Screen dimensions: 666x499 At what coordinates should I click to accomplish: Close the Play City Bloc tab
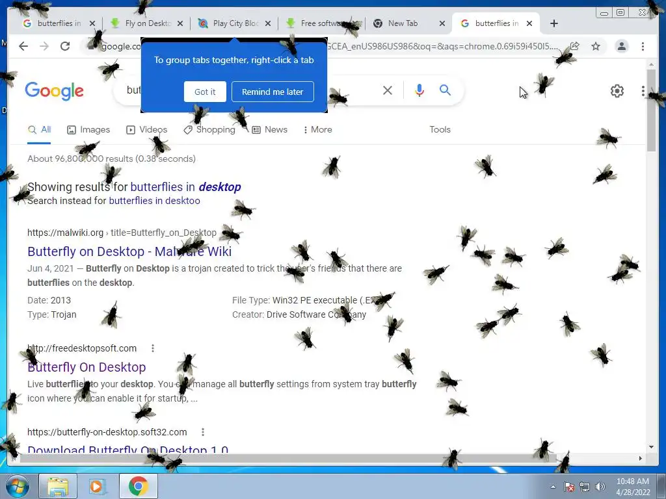[x=268, y=23]
